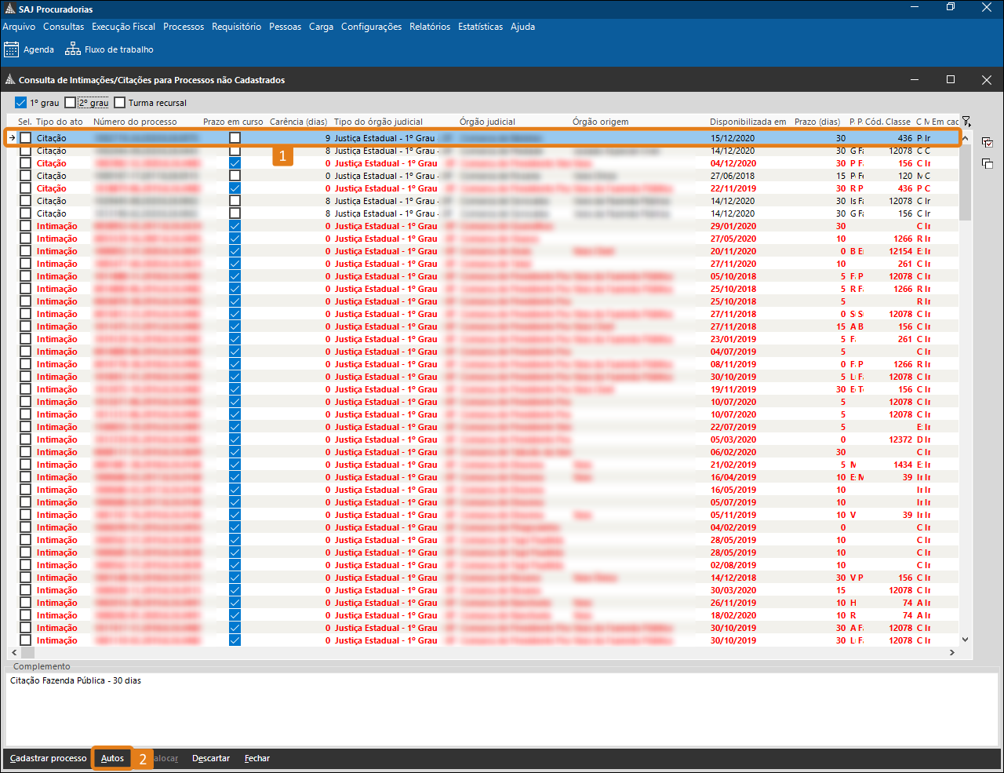Click the SAJ Procuradorias app logo icon

point(9,9)
